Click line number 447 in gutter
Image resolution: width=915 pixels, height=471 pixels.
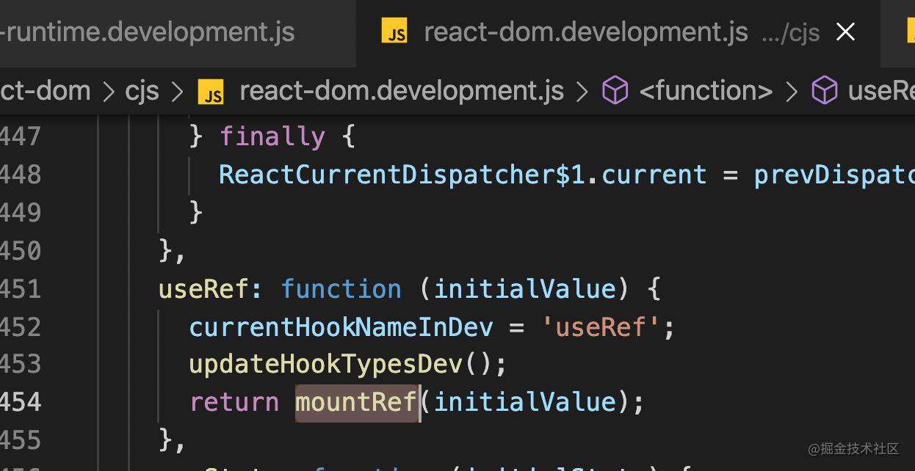pyautogui.click(x=21, y=136)
